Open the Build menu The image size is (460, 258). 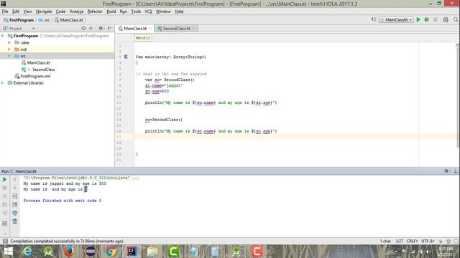tap(111, 11)
